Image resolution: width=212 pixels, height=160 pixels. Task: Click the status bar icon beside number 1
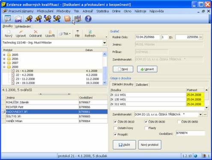coord(204,156)
